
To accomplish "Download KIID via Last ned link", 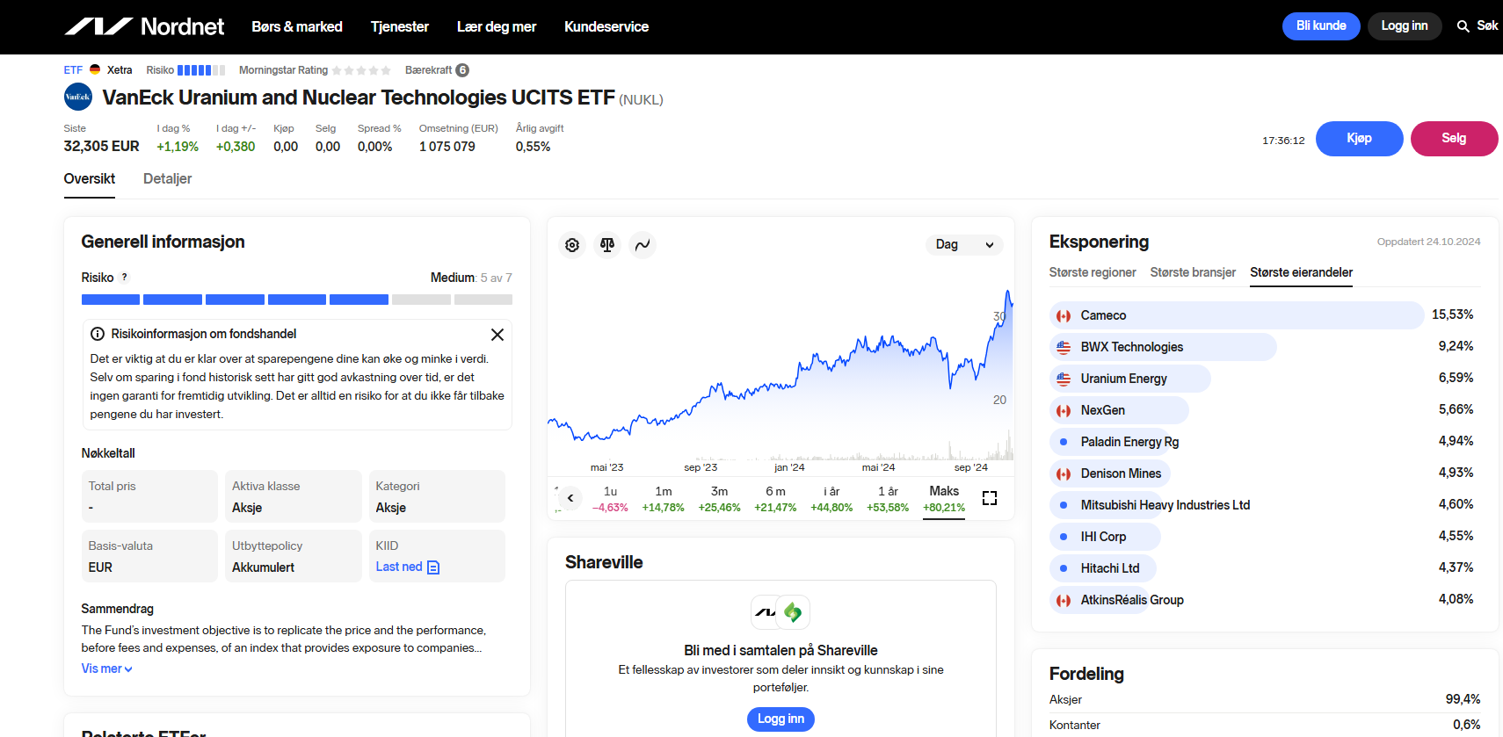I will [x=399, y=567].
